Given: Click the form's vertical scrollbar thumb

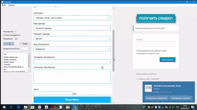Looking at the screenshot, I should 114,51.
